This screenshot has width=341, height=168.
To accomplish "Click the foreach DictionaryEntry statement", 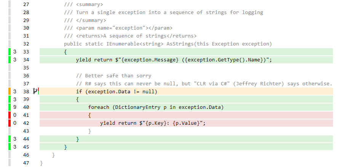I will pos(156,107).
